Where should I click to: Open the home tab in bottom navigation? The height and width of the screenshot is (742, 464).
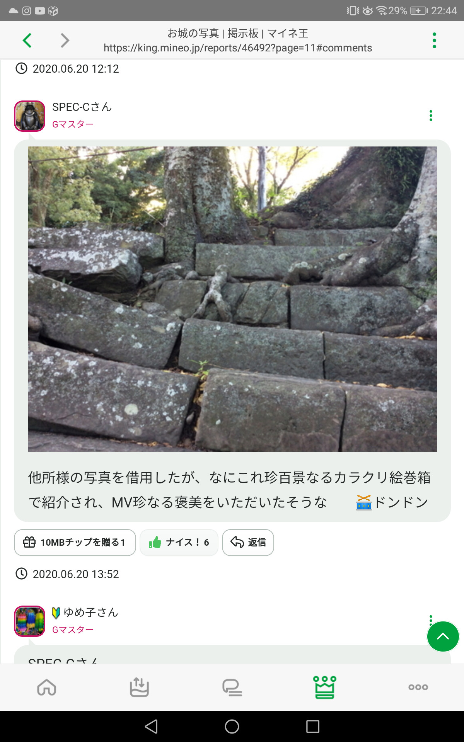point(47,688)
